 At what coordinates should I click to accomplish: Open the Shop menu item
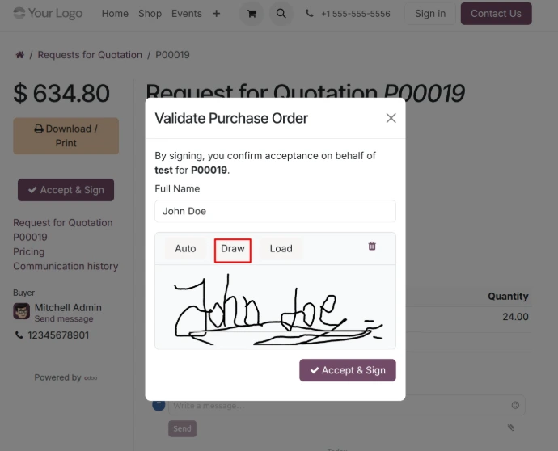tap(150, 14)
